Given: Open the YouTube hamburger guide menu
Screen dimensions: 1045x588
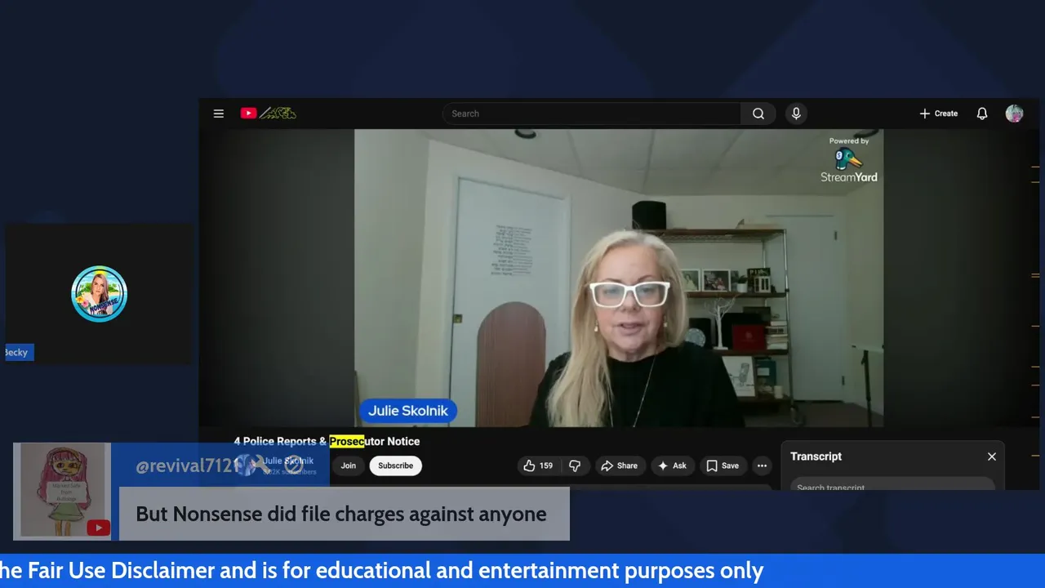Looking at the screenshot, I should click(219, 114).
